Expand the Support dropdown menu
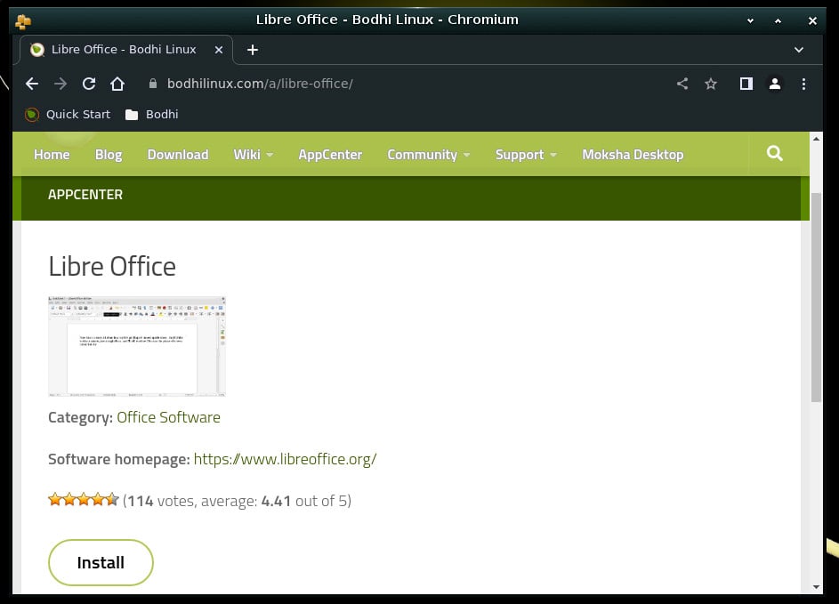 [526, 155]
